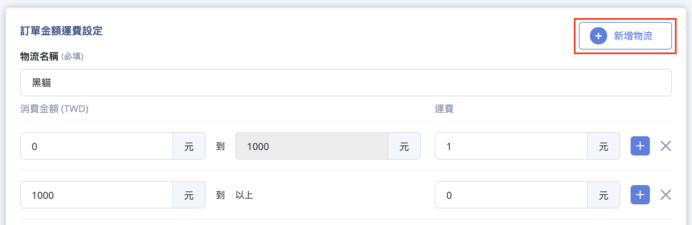692x225 pixels.
Task: Add a tier after the 1000 以上 row
Action: tap(640, 195)
